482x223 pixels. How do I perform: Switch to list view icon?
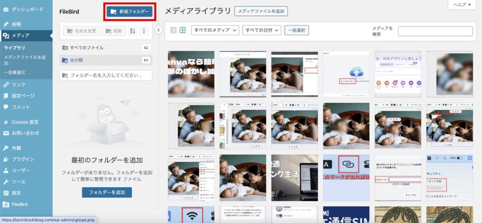coord(173,30)
